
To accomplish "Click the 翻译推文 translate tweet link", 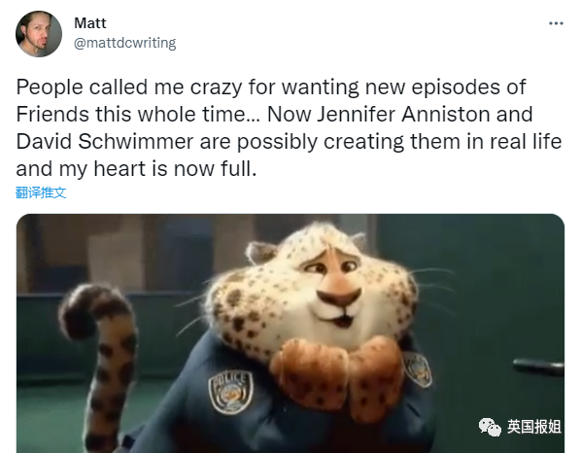I will coord(41,192).
